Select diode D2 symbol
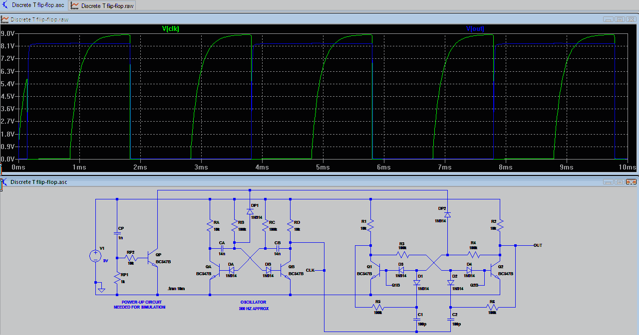 click(450, 282)
